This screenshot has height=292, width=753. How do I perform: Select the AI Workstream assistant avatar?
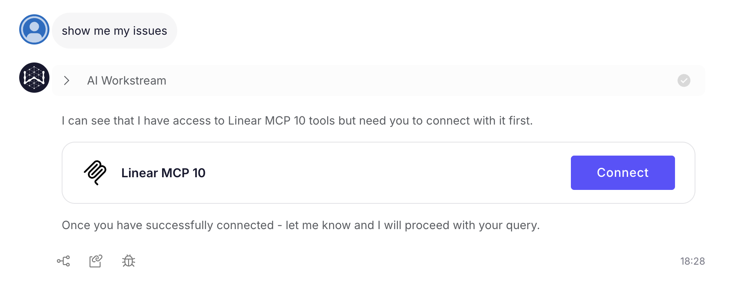coord(34,78)
